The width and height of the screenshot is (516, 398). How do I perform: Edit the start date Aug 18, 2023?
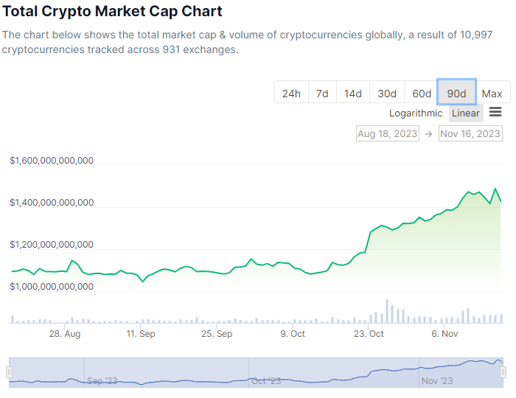coord(387,133)
